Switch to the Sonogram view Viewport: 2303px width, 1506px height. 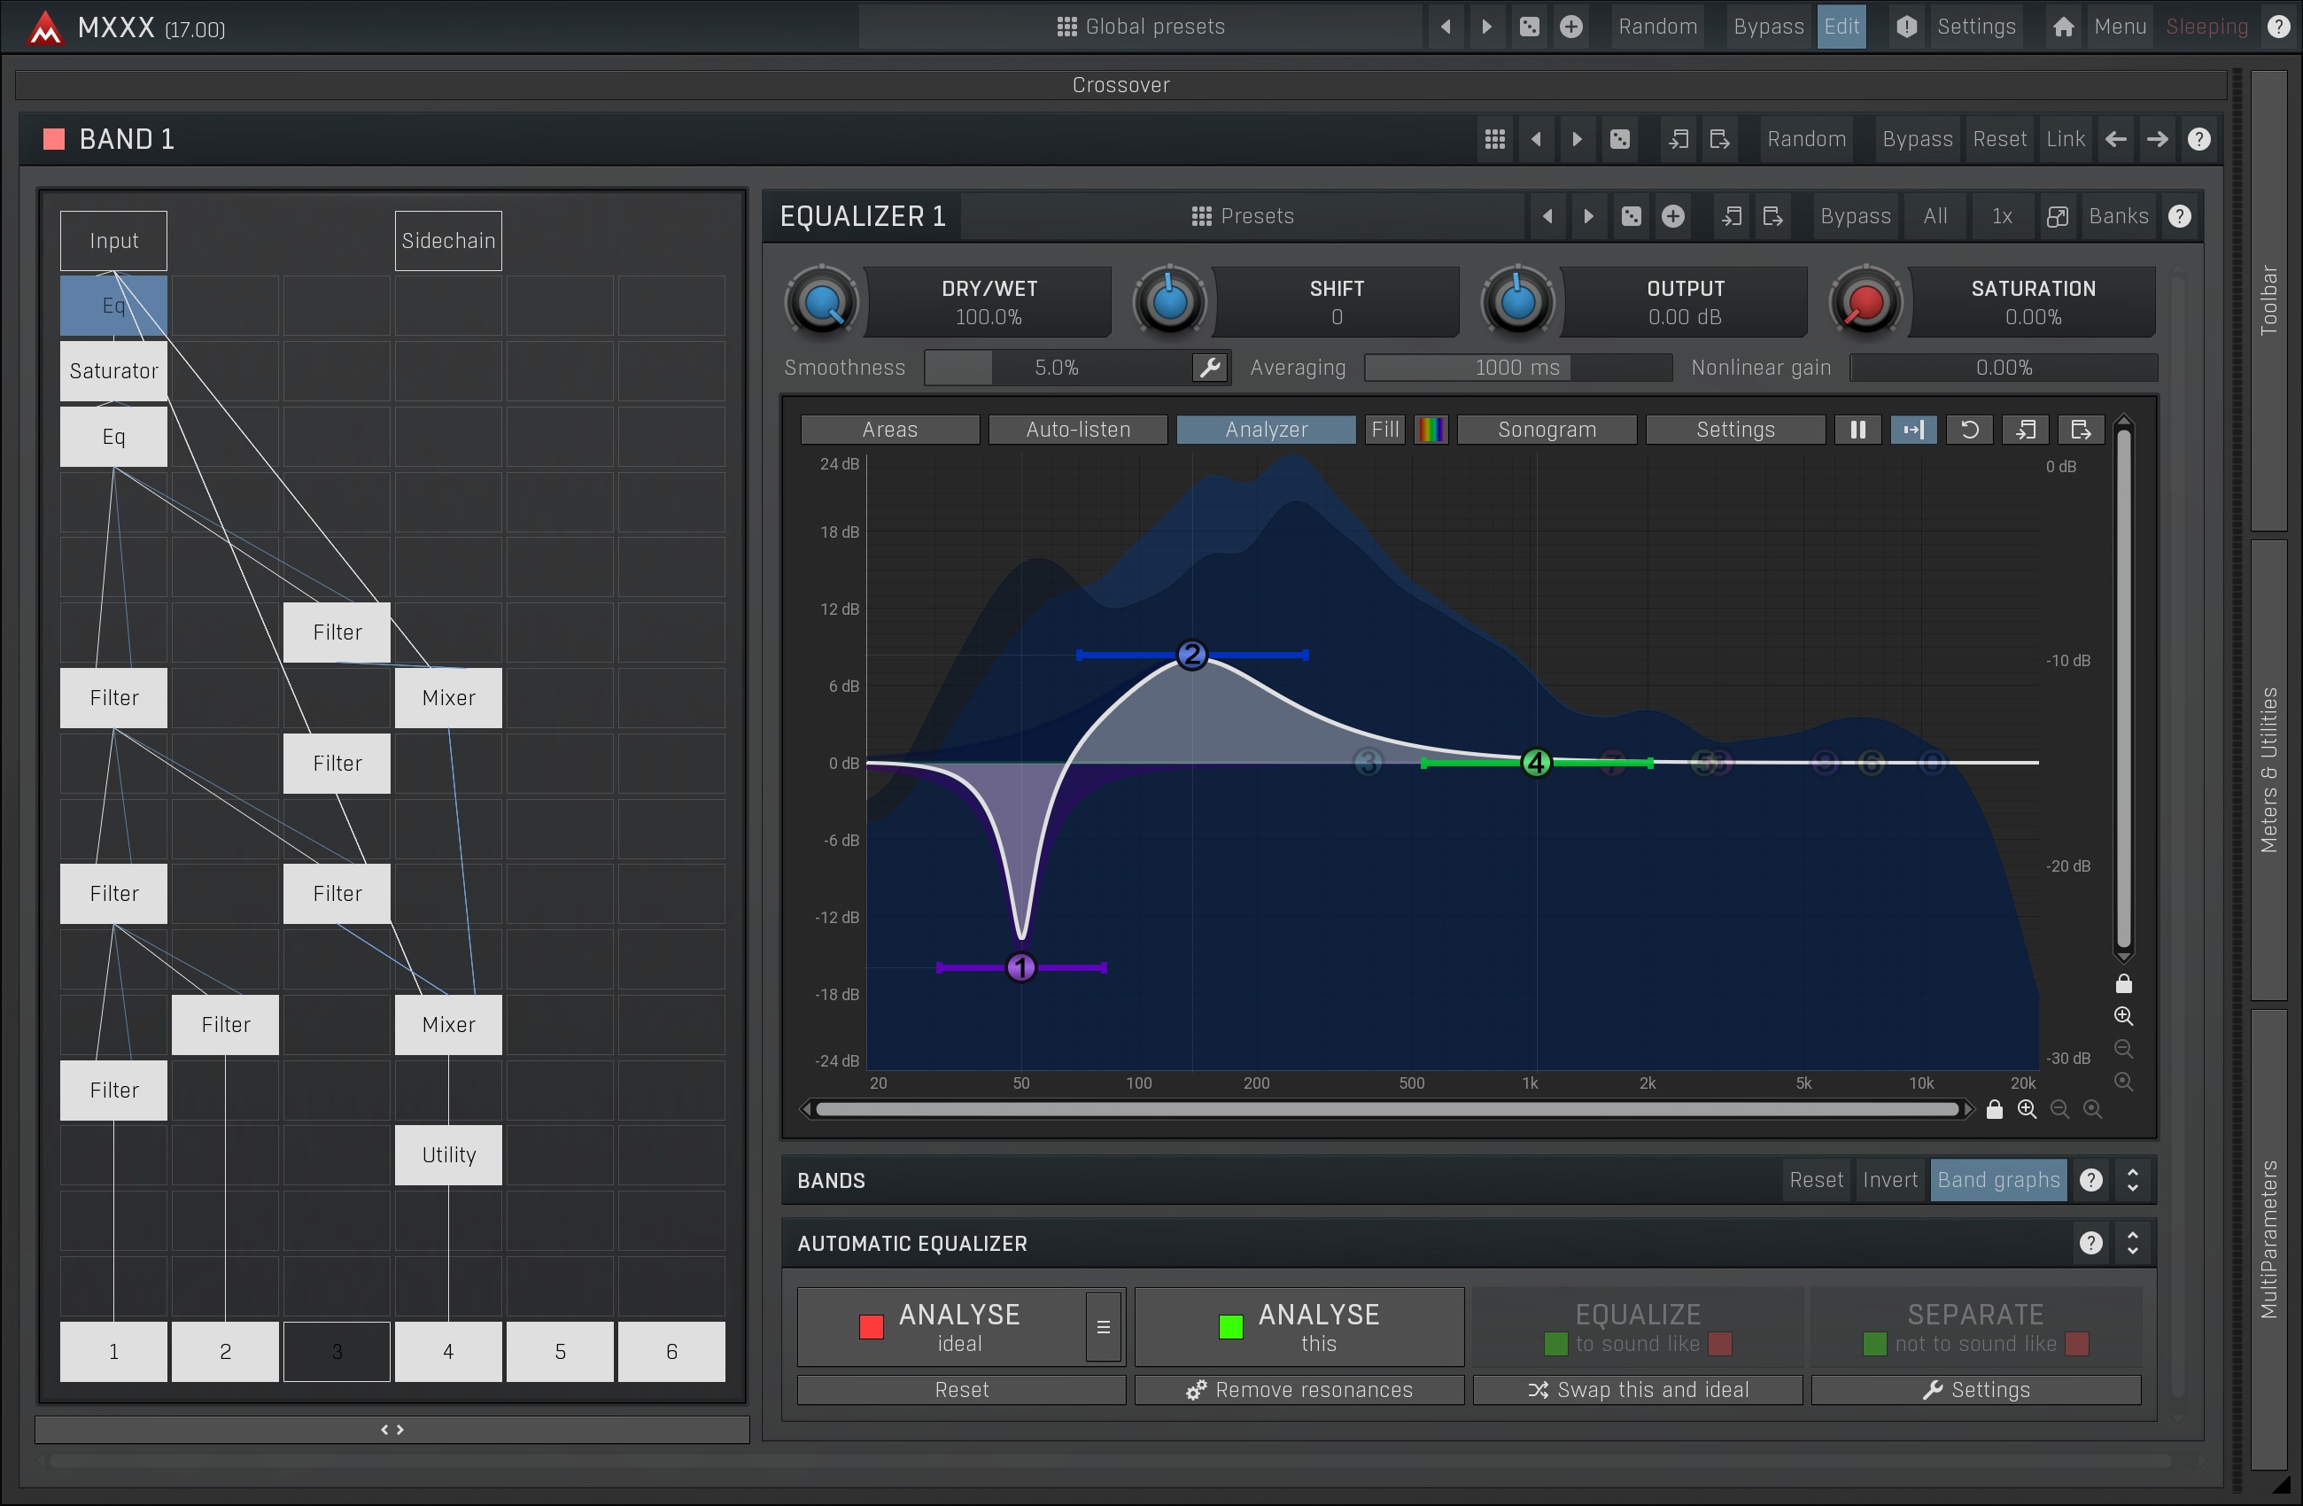click(1546, 430)
